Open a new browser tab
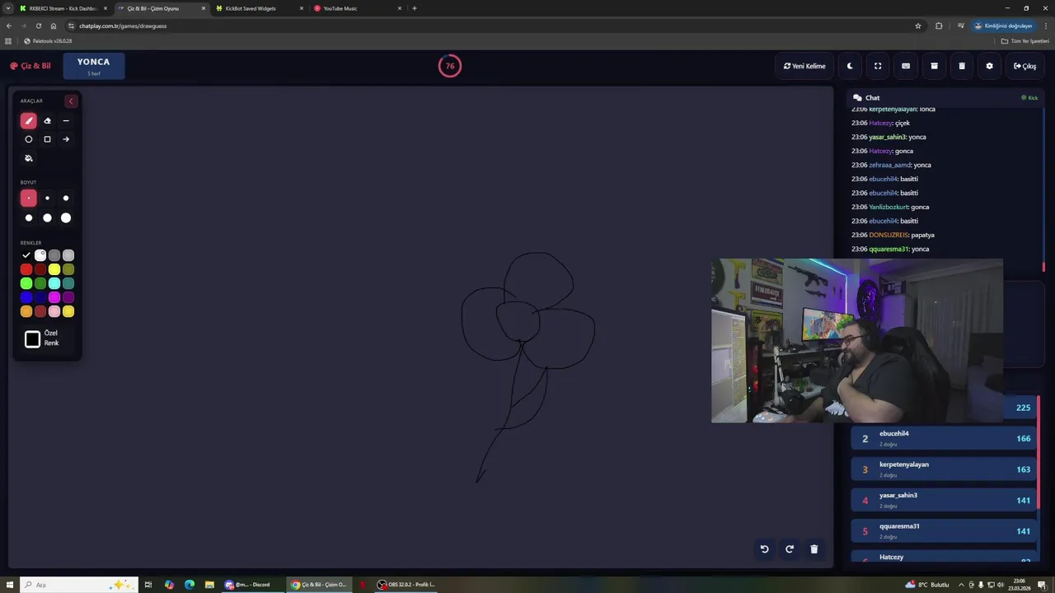 [x=415, y=8]
